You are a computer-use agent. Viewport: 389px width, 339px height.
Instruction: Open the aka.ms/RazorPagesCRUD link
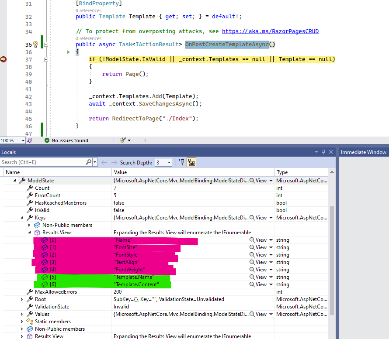click(270, 31)
